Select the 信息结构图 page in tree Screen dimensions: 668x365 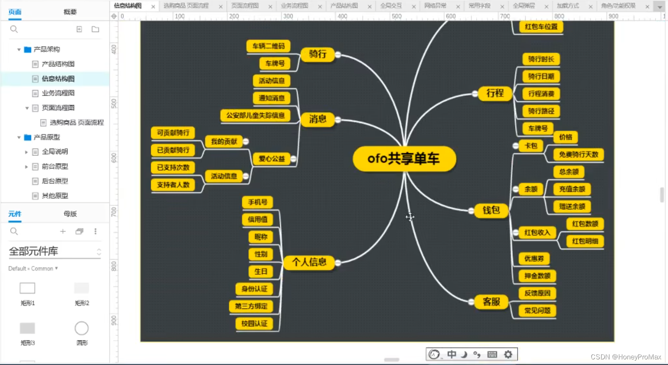pyautogui.click(x=58, y=79)
